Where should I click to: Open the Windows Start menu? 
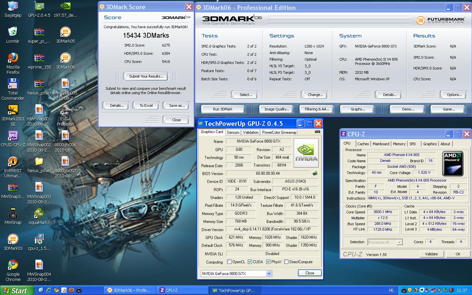(x=17, y=290)
